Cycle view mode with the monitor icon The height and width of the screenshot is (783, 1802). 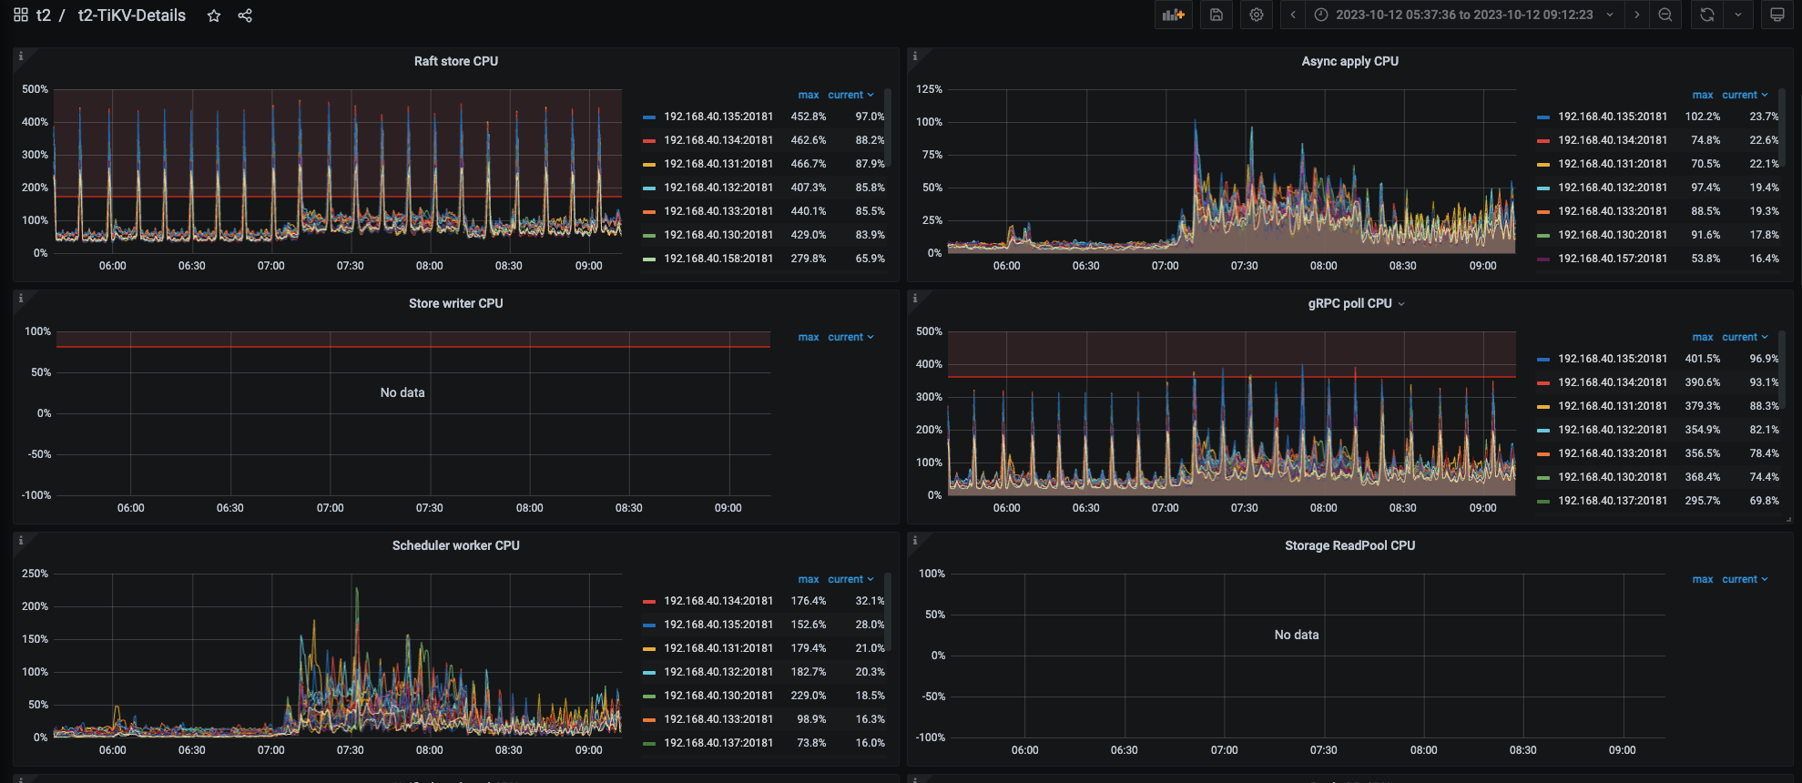click(x=1777, y=15)
